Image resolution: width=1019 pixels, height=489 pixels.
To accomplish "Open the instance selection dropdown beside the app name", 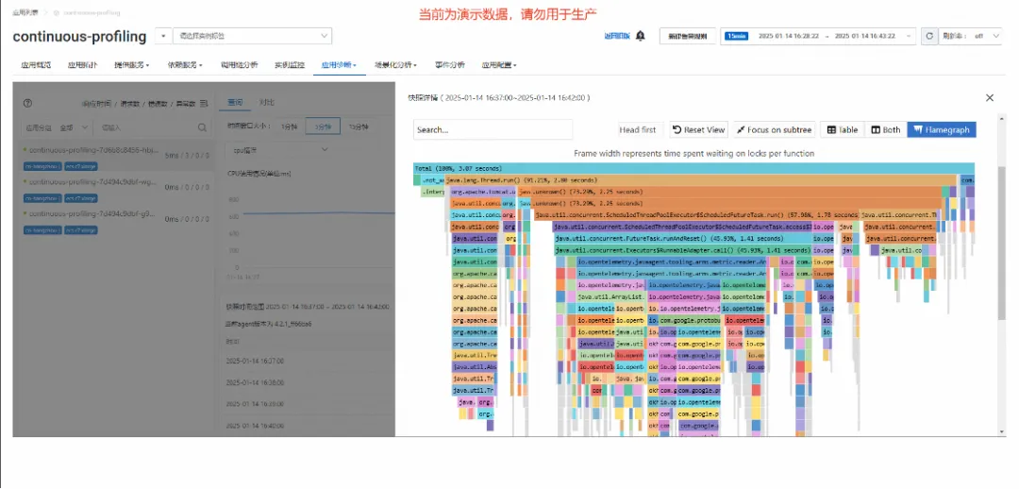I will (252, 37).
